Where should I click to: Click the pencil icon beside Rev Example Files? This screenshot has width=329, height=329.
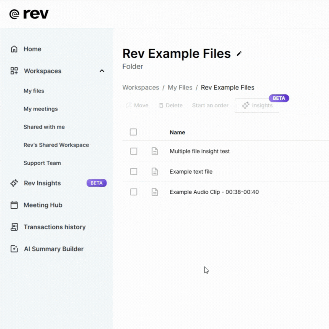[x=239, y=54]
